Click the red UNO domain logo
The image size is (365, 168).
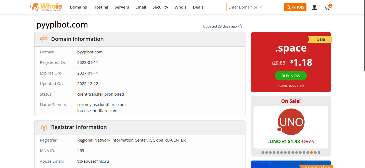(x=291, y=122)
